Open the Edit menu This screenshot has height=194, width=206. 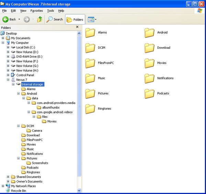pos(13,11)
